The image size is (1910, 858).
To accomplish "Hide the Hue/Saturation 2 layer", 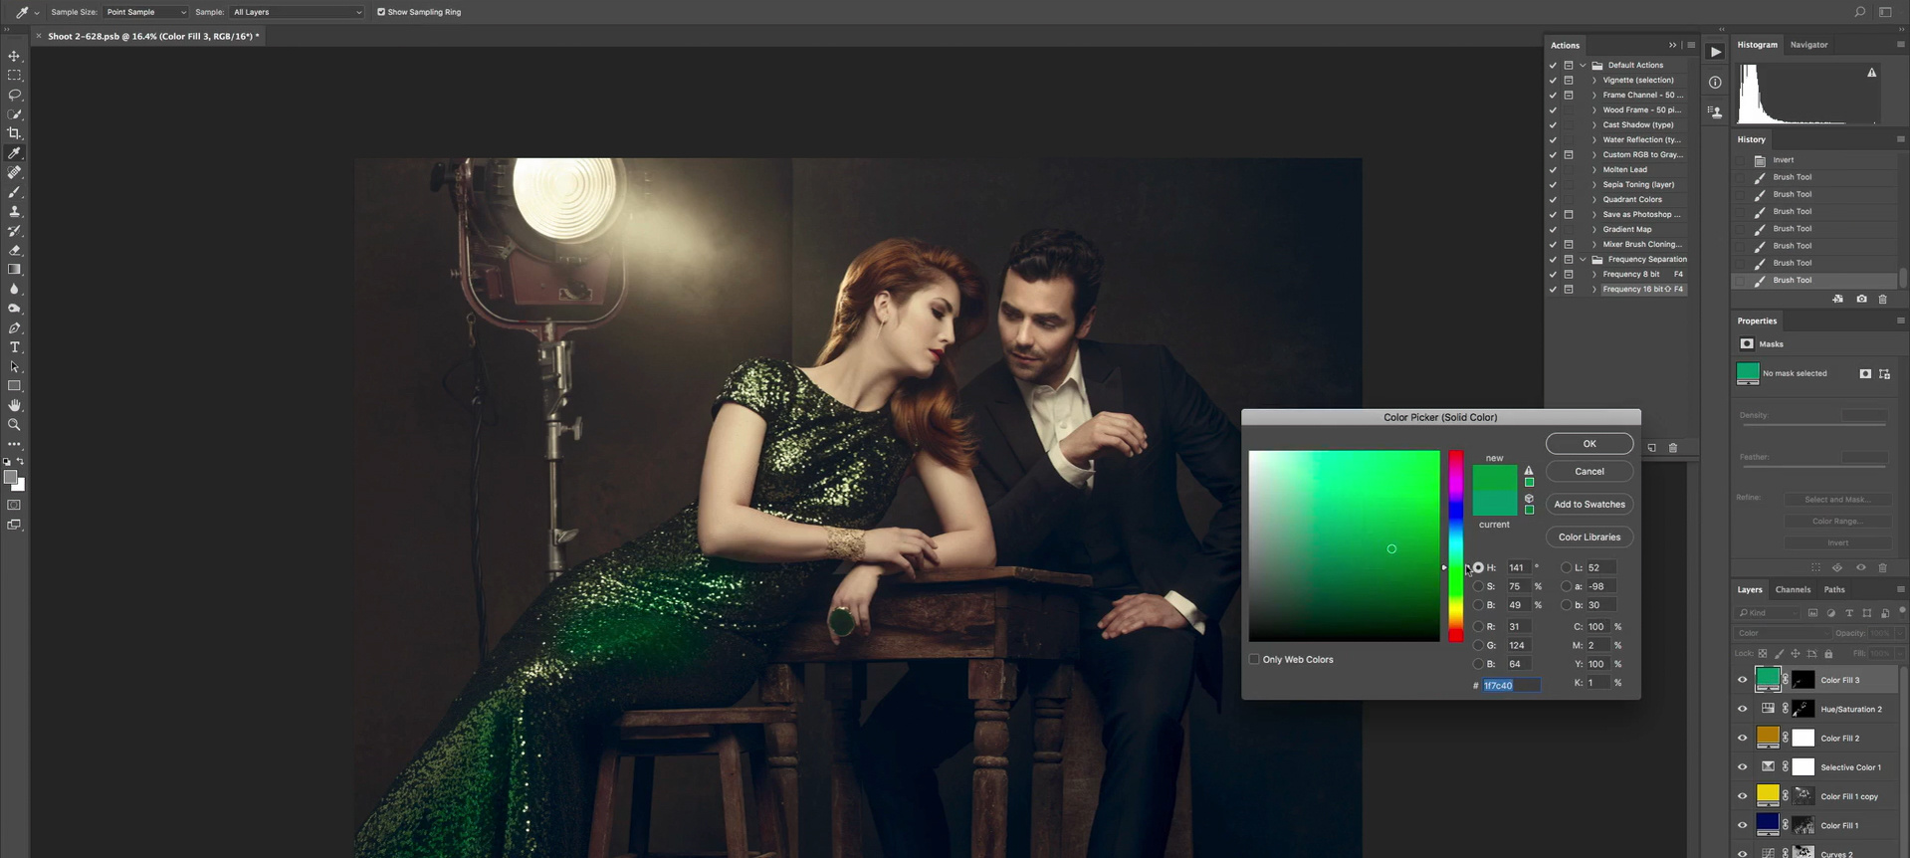I will [x=1742, y=709].
